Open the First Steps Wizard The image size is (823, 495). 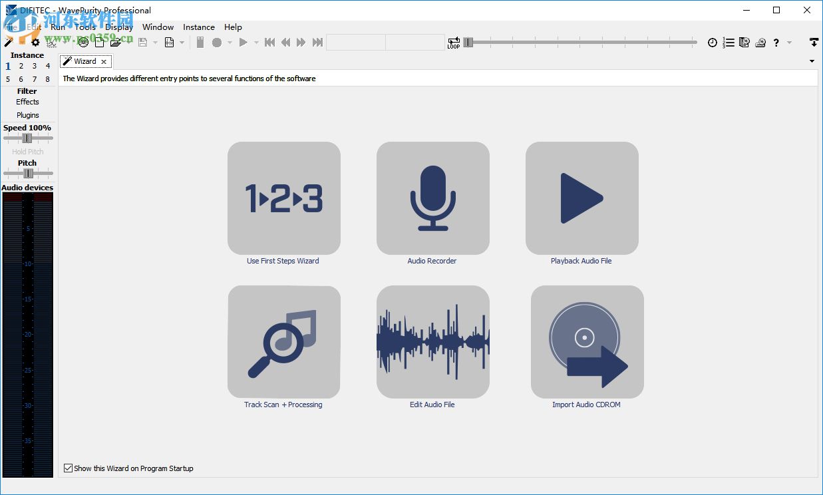283,198
